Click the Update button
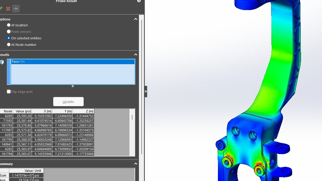322x181 pixels. pyautogui.click(x=68, y=102)
